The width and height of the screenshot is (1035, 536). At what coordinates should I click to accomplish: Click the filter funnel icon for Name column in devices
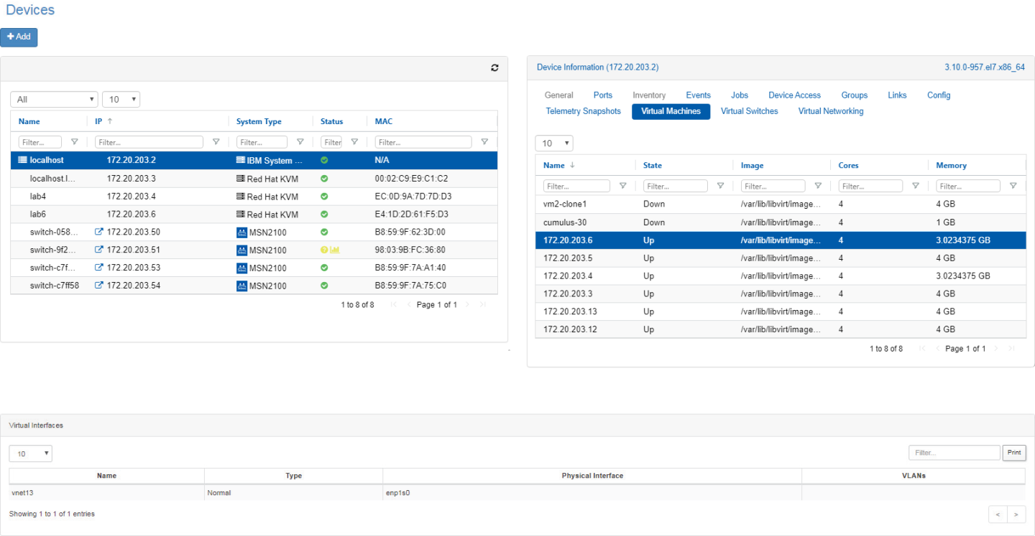74,142
